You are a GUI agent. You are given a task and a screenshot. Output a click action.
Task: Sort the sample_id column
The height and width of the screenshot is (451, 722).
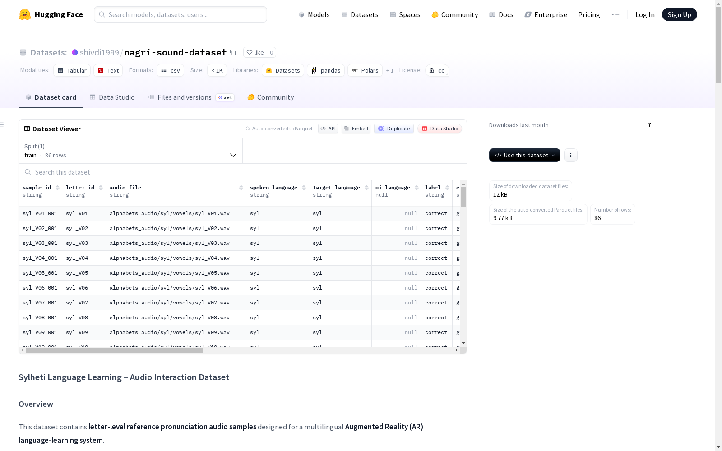[57, 188]
